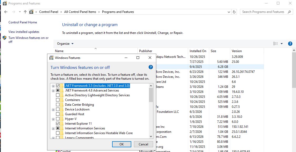Enable Device Lockdown checkbox

[x=58, y=109]
